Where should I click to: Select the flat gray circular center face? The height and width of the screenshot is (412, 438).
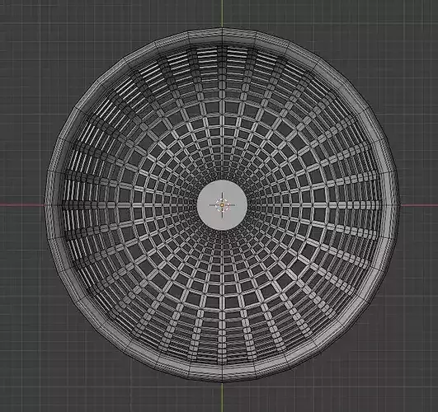(x=223, y=205)
